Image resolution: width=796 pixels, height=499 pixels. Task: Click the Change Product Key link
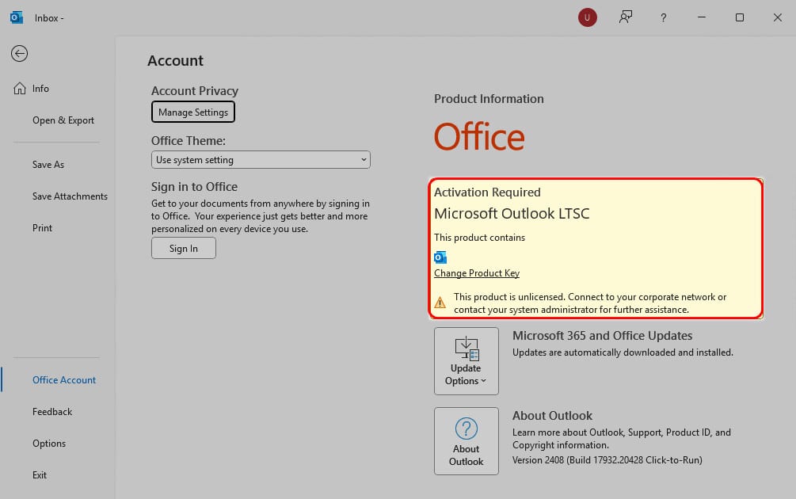click(x=477, y=273)
